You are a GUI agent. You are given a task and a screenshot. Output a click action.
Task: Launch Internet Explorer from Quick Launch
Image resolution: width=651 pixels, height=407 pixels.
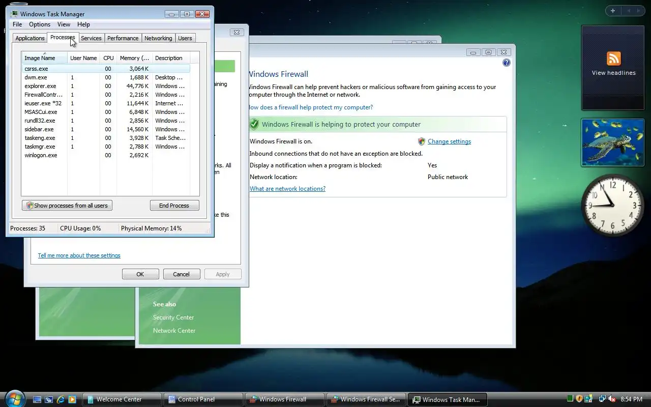pyautogui.click(x=61, y=399)
